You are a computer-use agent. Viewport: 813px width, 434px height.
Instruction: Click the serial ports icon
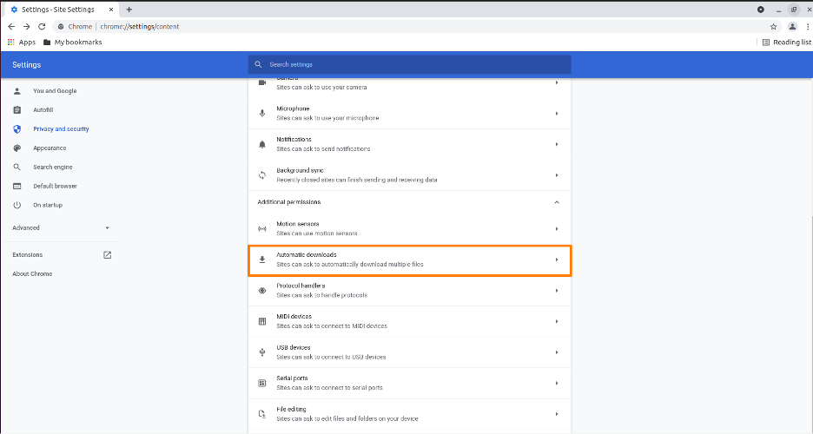[x=262, y=384]
